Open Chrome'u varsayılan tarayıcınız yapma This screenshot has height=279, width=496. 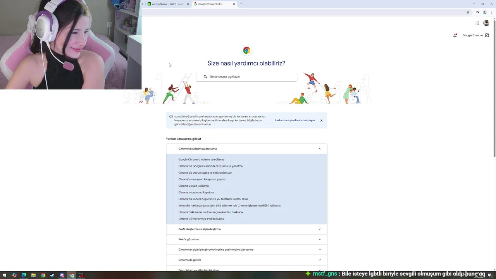click(x=201, y=179)
